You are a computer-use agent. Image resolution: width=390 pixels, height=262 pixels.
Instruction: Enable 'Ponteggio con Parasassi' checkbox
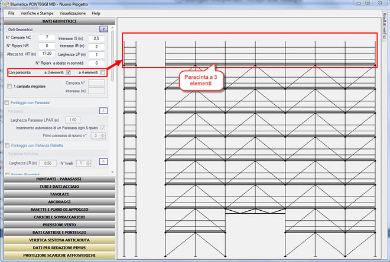(6, 102)
